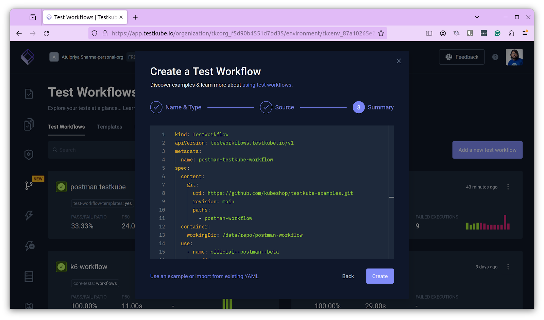Open Firefox View icon left of tabs
The image size is (544, 320).
pos(33,17)
